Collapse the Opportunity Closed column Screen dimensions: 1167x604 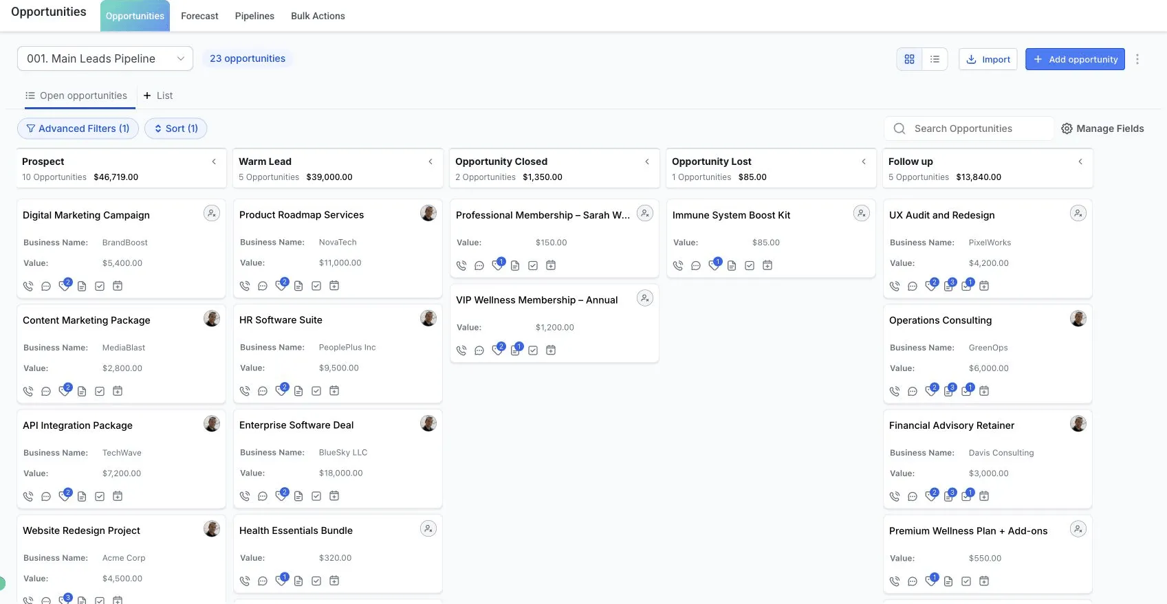pos(647,161)
